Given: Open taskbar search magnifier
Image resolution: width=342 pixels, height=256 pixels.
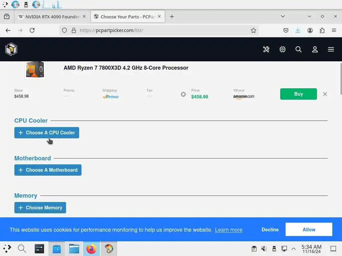Looking at the screenshot, I should click(x=22, y=248).
